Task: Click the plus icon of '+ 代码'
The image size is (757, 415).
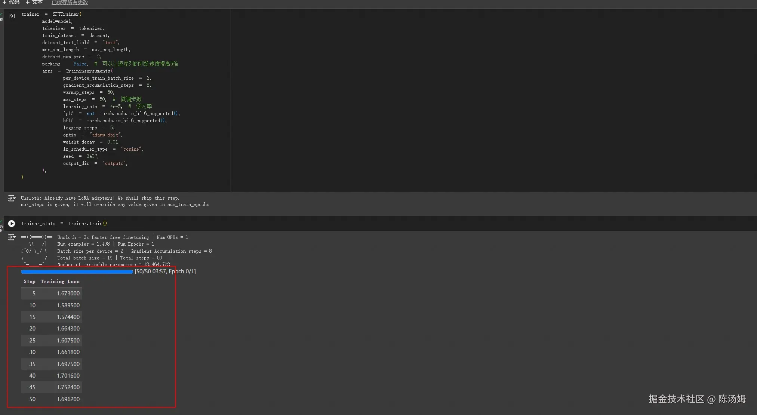Action: coord(4,2)
